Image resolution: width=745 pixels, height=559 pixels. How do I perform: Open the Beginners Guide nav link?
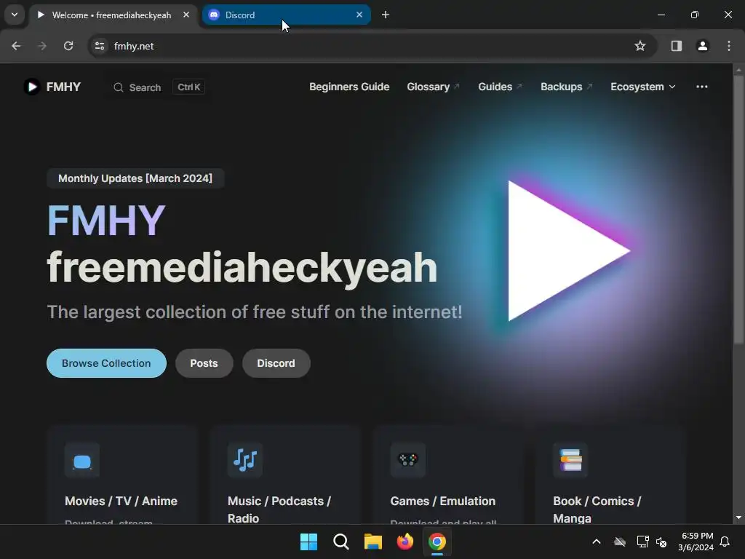[x=349, y=87]
